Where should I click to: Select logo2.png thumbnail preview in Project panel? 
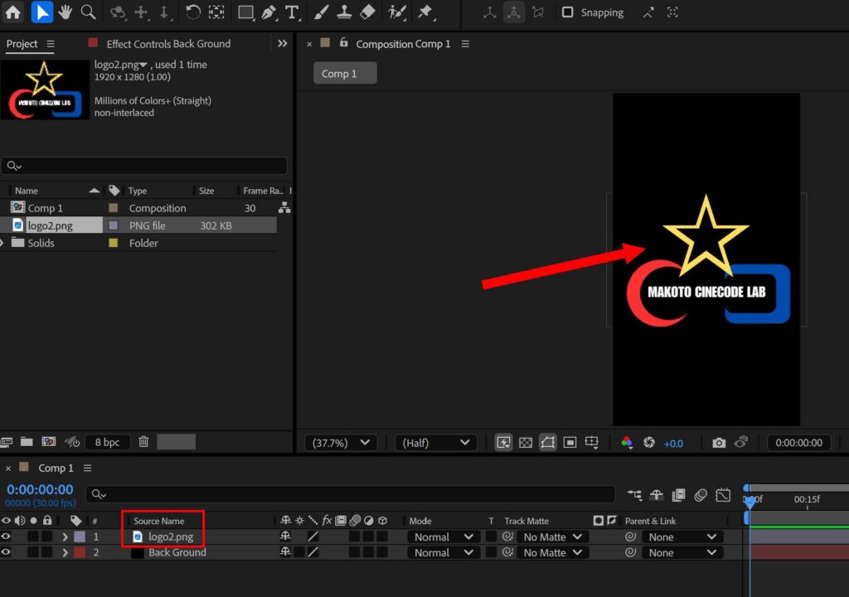coord(45,90)
